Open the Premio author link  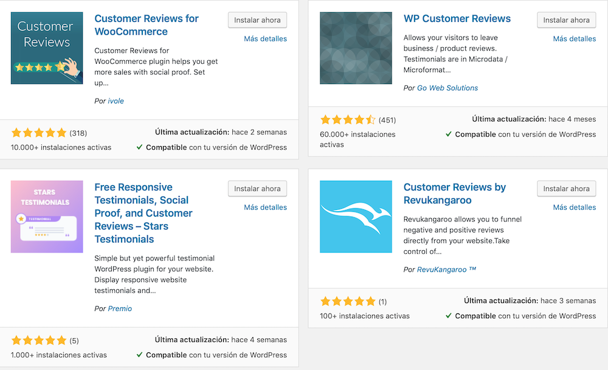(x=120, y=309)
